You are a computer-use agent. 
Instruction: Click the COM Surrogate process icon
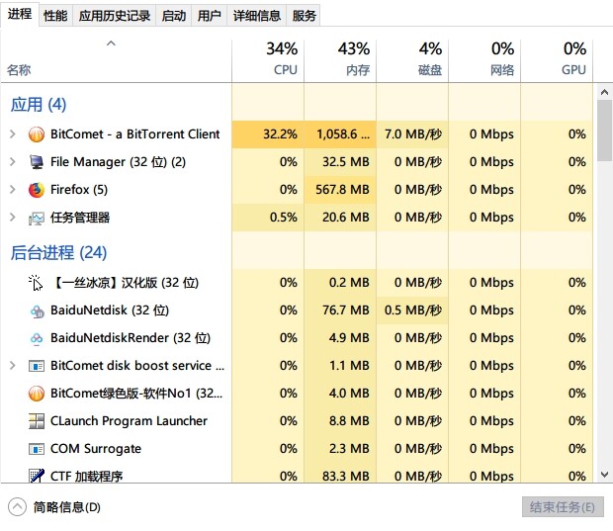click(x=37, y=449)
